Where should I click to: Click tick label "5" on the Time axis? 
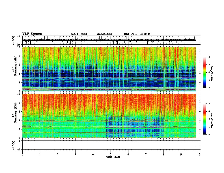[x=111, y=154]
